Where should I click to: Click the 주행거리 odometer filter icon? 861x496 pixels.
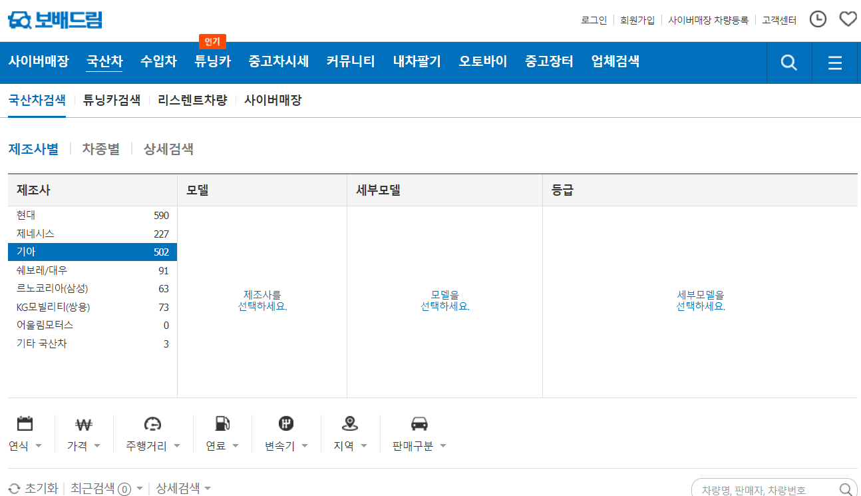[x=152, y=424]
